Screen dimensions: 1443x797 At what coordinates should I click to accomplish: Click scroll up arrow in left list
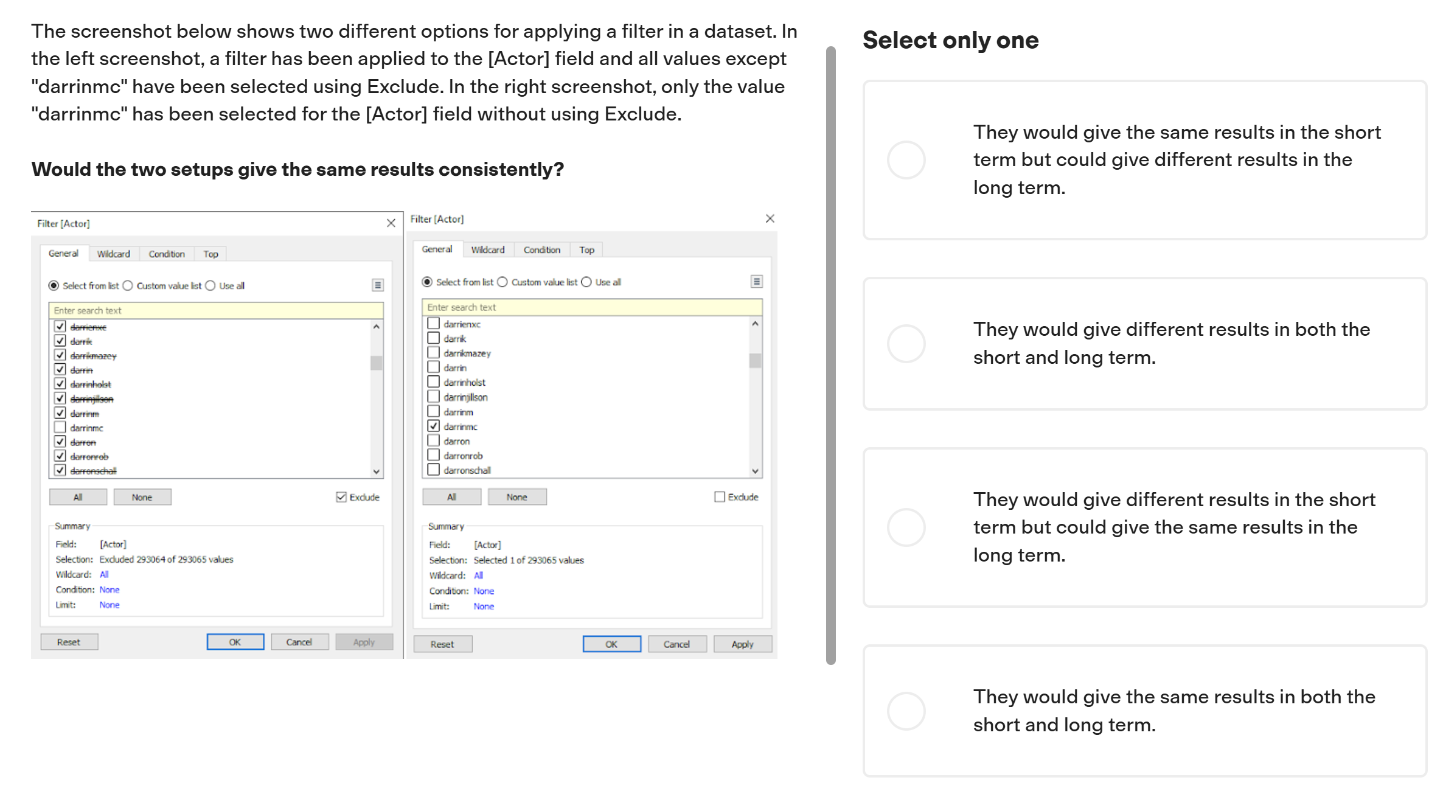point(377,327)
